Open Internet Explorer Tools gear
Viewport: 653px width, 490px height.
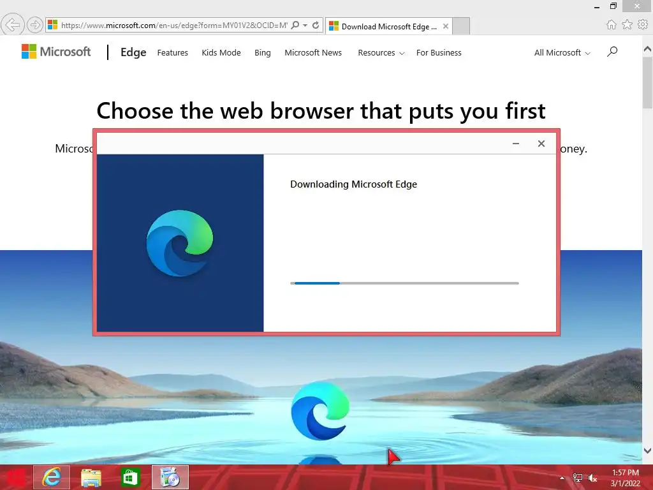(x=643, y=25)
